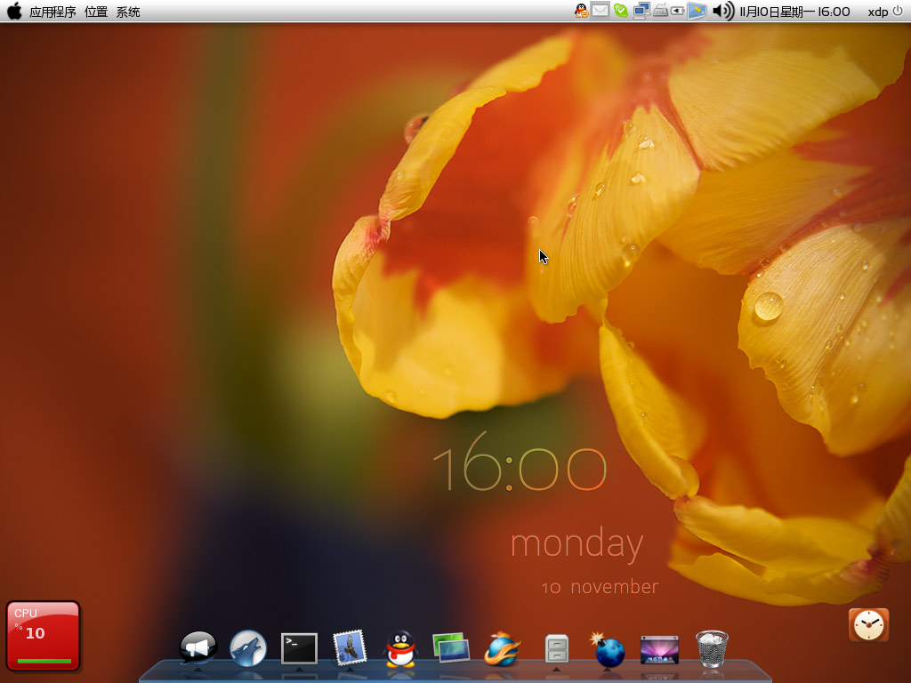Launch the globe with bomb app
Image resolution: width=911 pixels, height=683 pixels.
(x=607, y=648)
